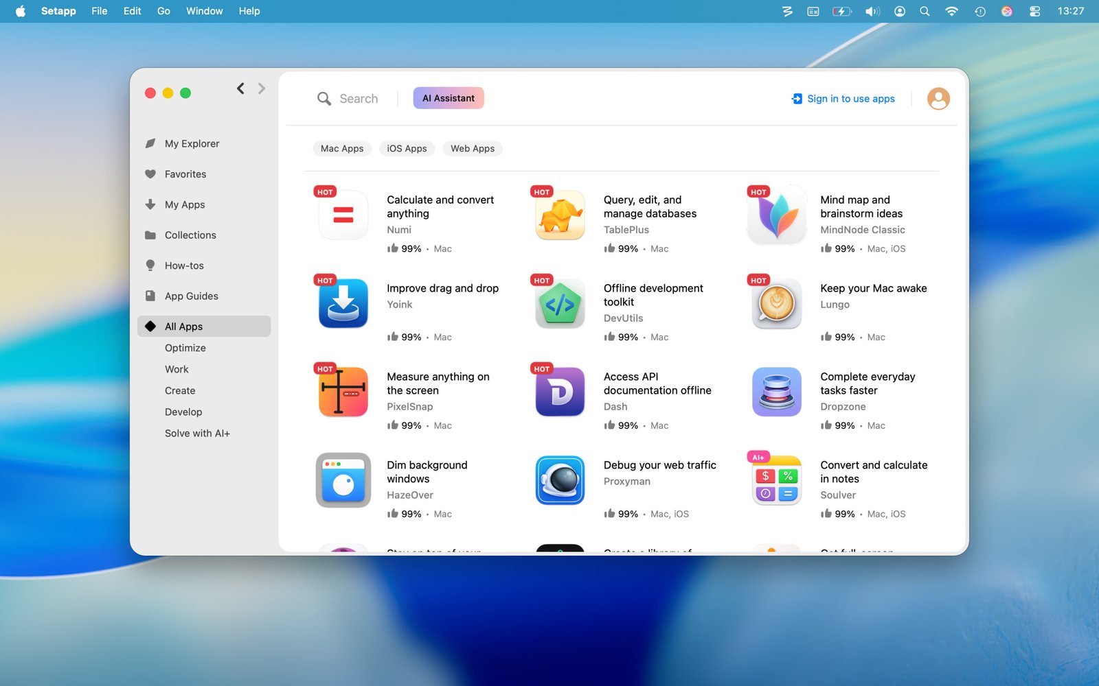Open the 'Keep your Mac awake' title

[x=874, y=288]
